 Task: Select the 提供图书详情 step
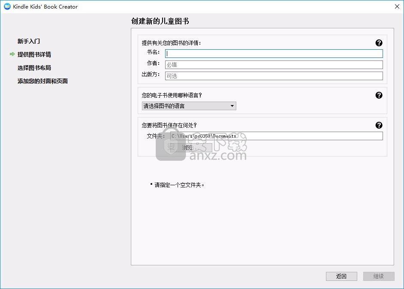pos(34,54)
